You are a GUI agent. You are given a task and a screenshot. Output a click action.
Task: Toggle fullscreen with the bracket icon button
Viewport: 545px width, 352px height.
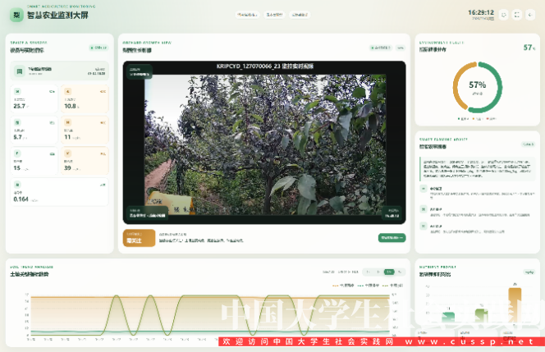coord(517,15)
